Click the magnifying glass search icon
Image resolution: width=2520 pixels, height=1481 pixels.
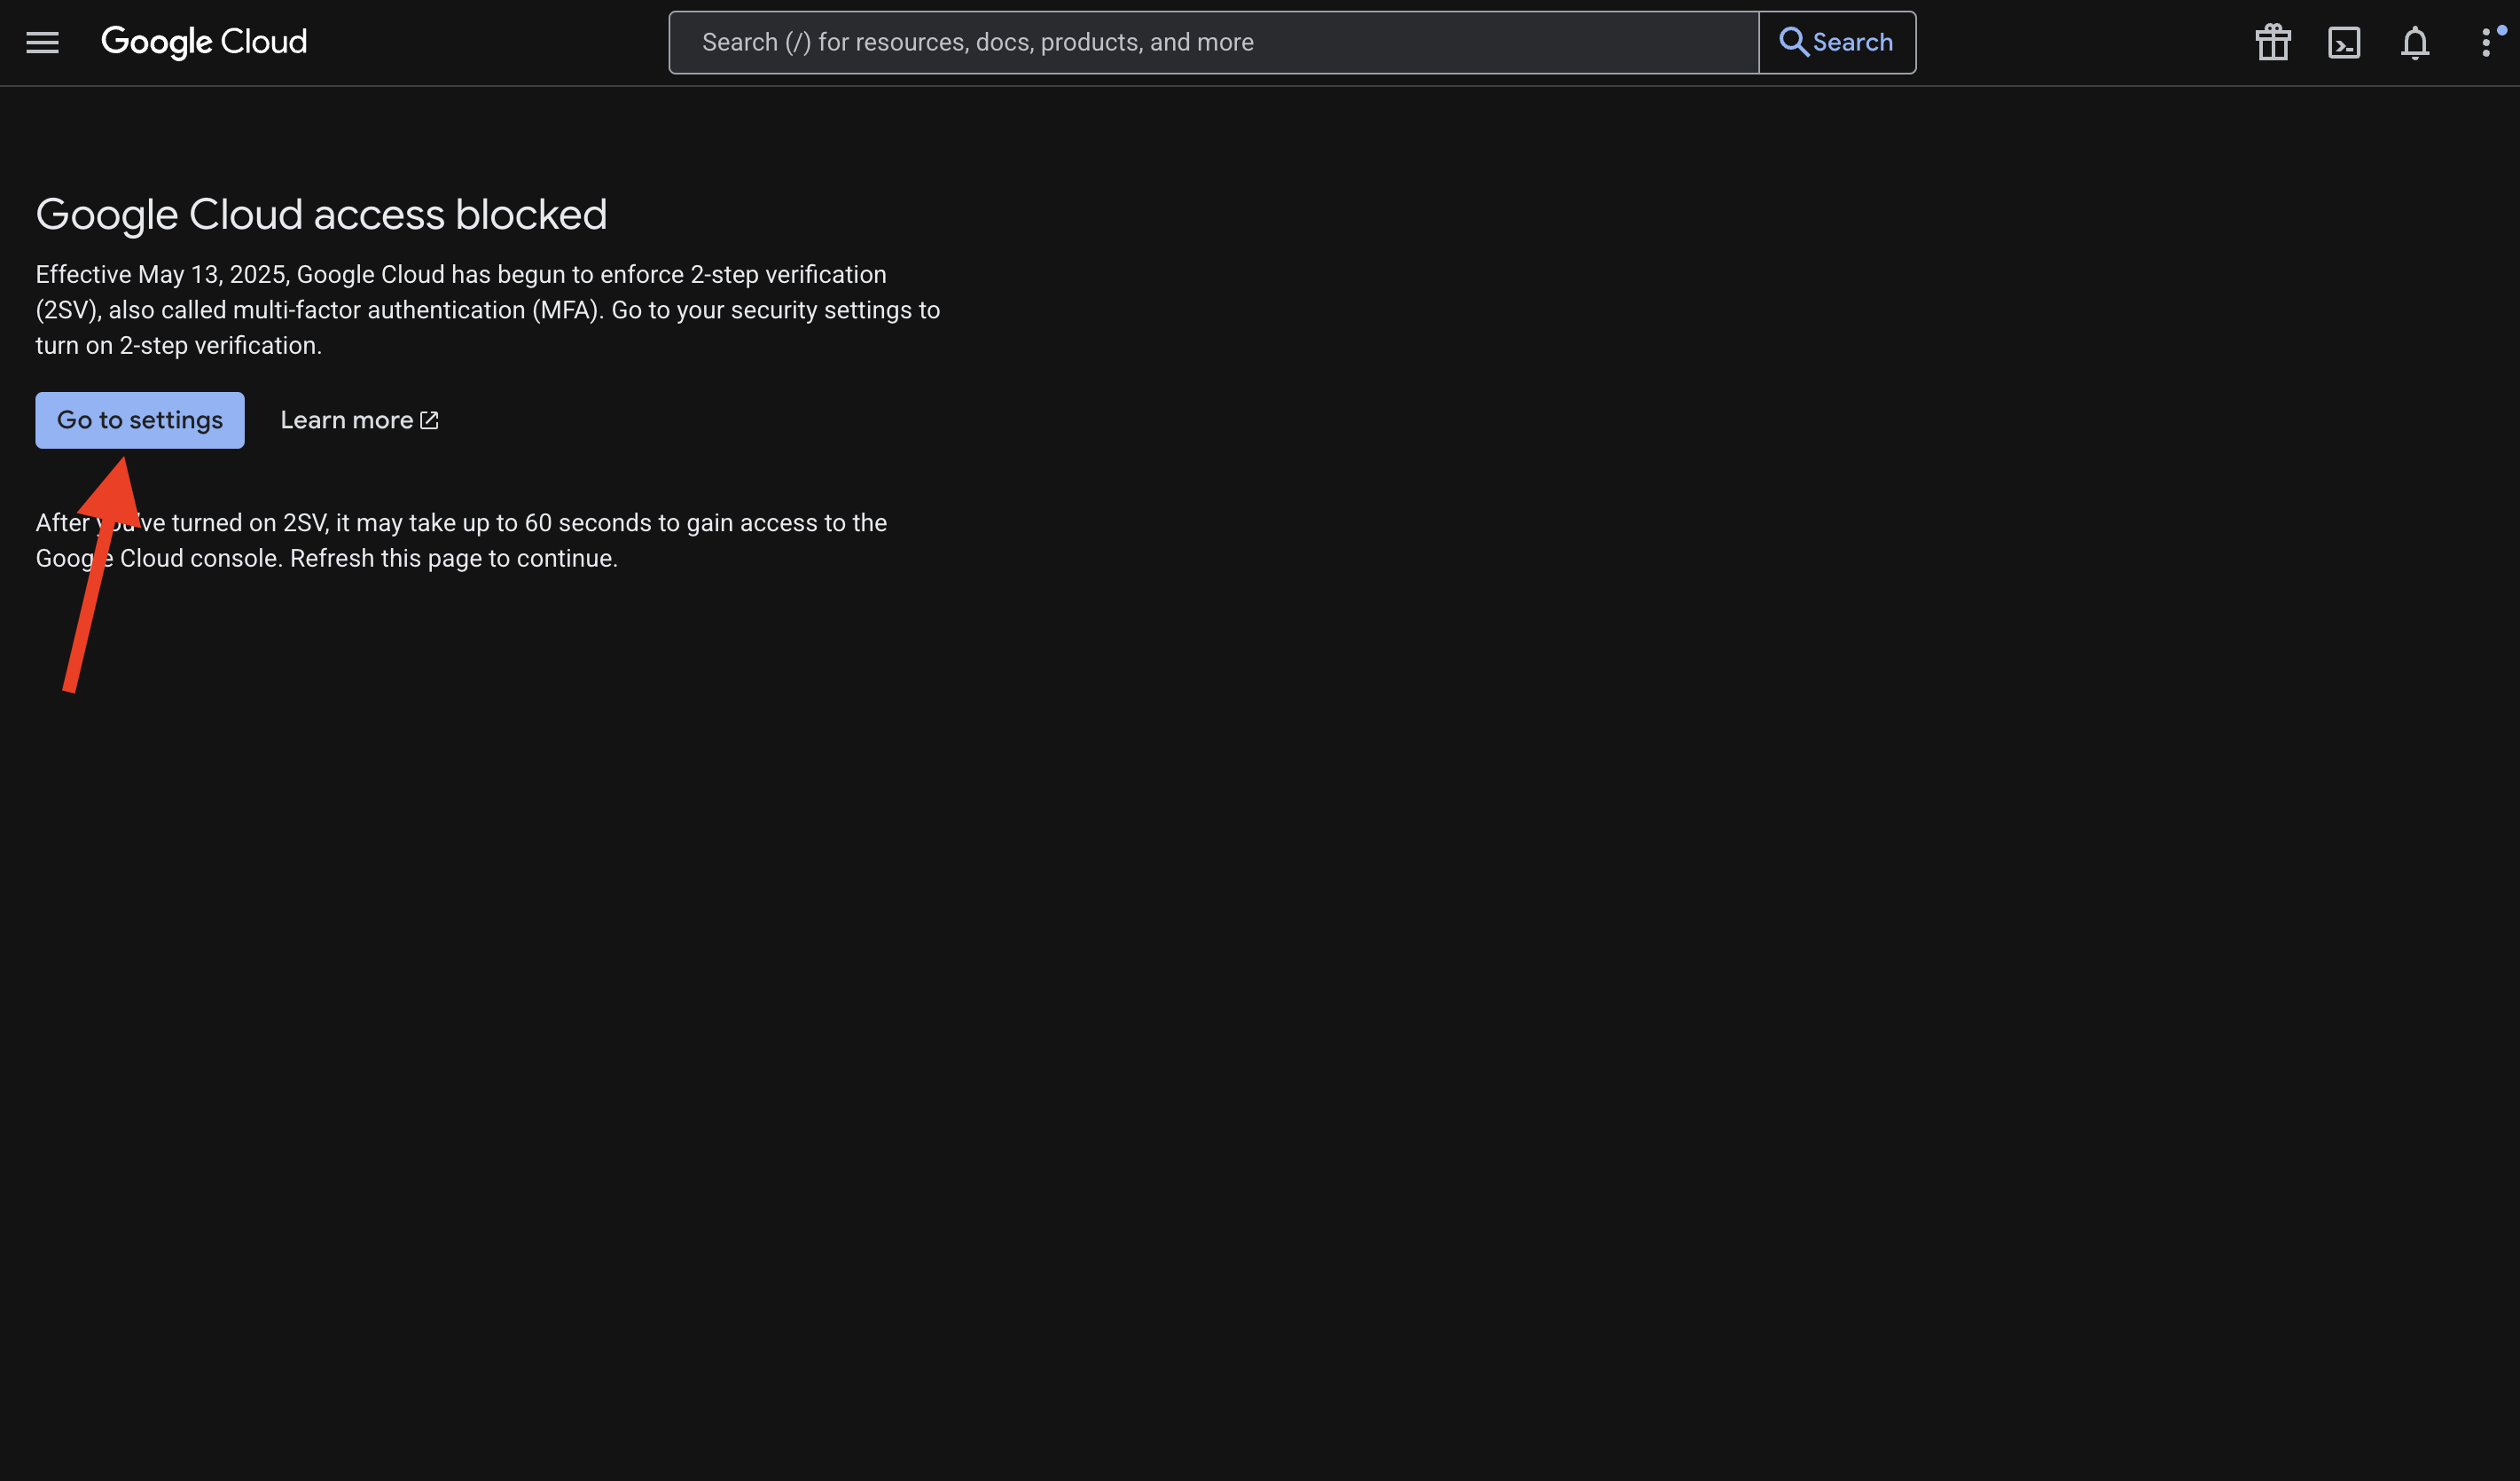(1793, 42)
